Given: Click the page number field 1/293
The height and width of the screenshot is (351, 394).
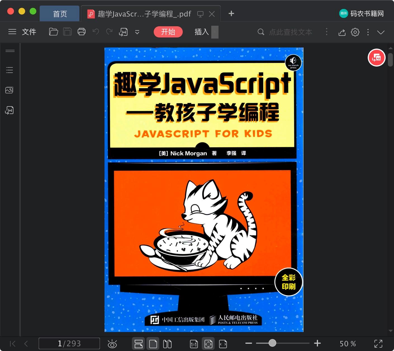Looking at the screenshot, I should 69,343.
